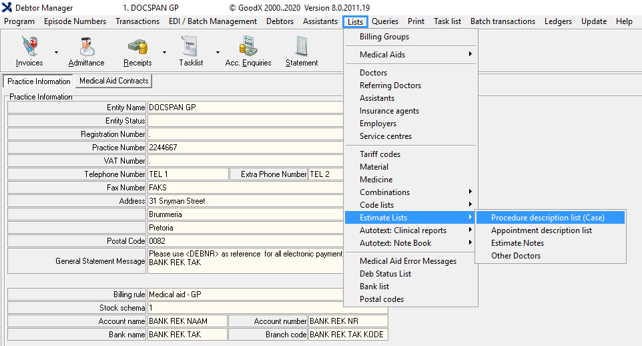
Task: Switch to Medical Aid Contracts tab
Action: point(113,81)
